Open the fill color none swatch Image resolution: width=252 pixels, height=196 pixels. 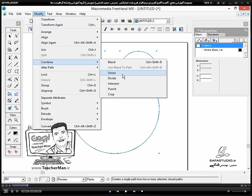click(15, 140)
